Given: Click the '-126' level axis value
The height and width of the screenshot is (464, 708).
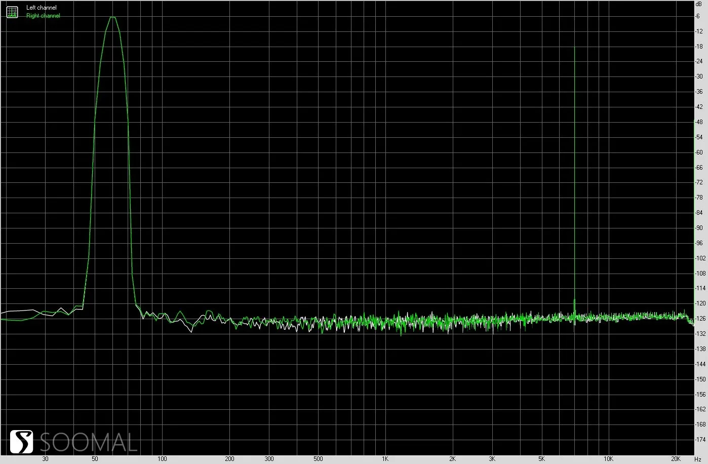Looking at the screenshot, I should 700,319.
